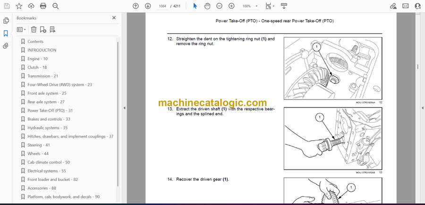Find current bookmark icon
This screenshot has width=425, height=205.
[x=52, y=30]
